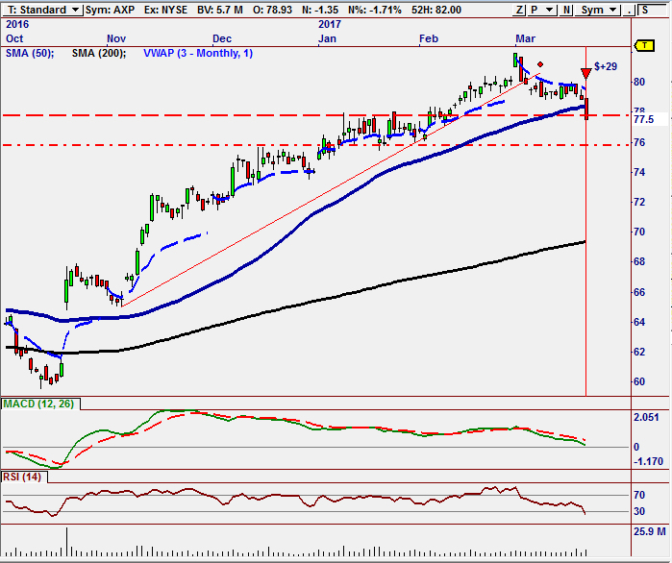
Task: Click the 52H: 82.00 value
Action: pos(436,10)
